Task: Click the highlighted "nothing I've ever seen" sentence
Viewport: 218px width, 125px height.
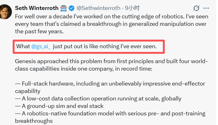Action: (86, 46)
